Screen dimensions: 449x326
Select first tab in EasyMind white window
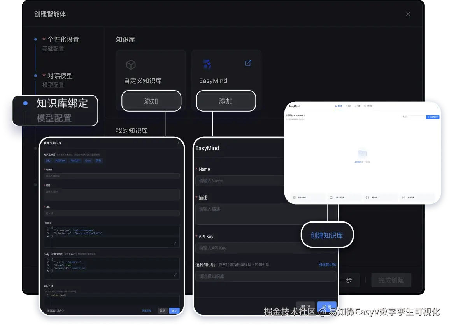(339, 106)
